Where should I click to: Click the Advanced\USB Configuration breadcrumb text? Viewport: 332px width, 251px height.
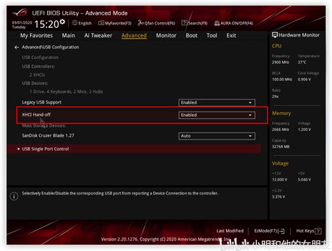coord(50,47)
